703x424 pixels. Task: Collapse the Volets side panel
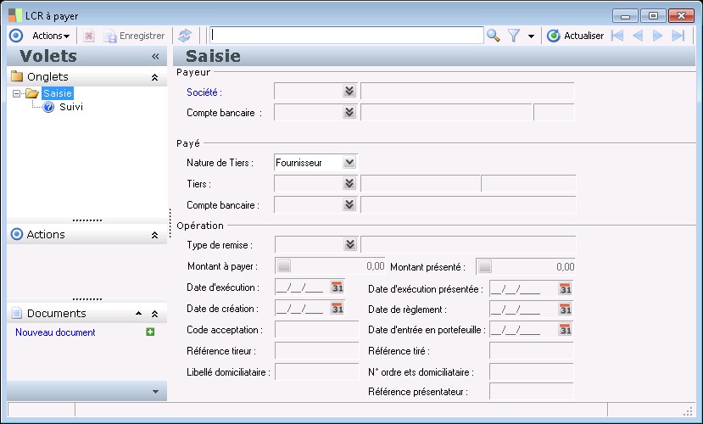click(x=155, y=56)
